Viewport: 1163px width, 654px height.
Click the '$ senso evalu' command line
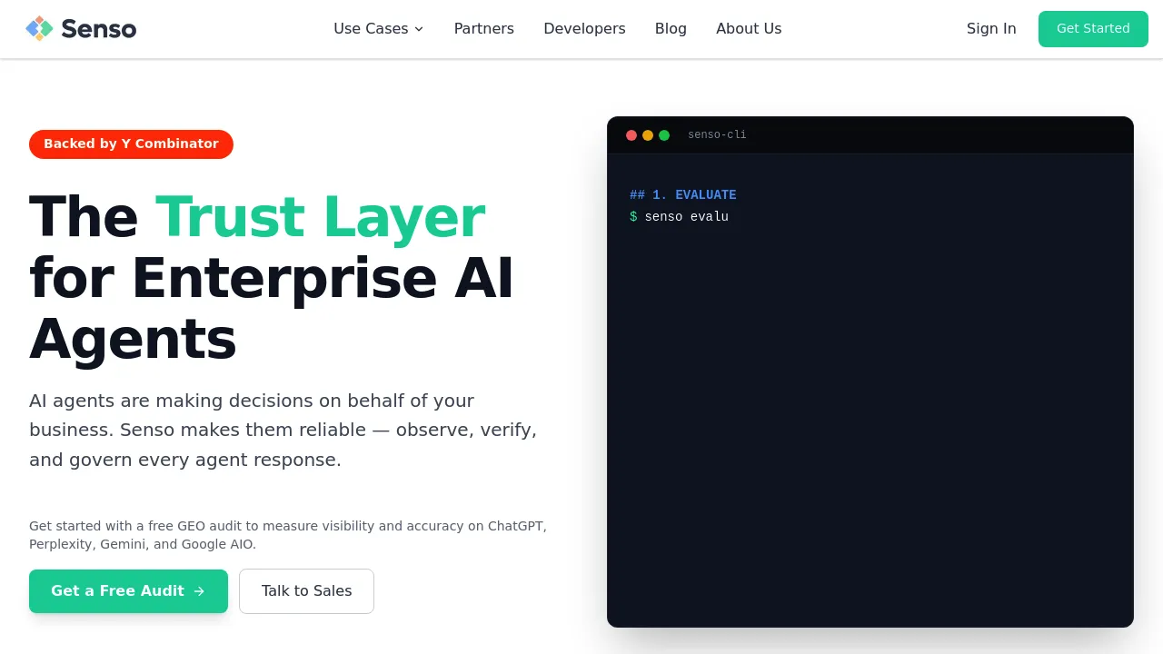679,217
